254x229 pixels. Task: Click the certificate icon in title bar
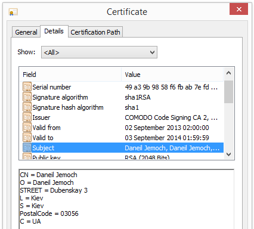coord(13,12)
